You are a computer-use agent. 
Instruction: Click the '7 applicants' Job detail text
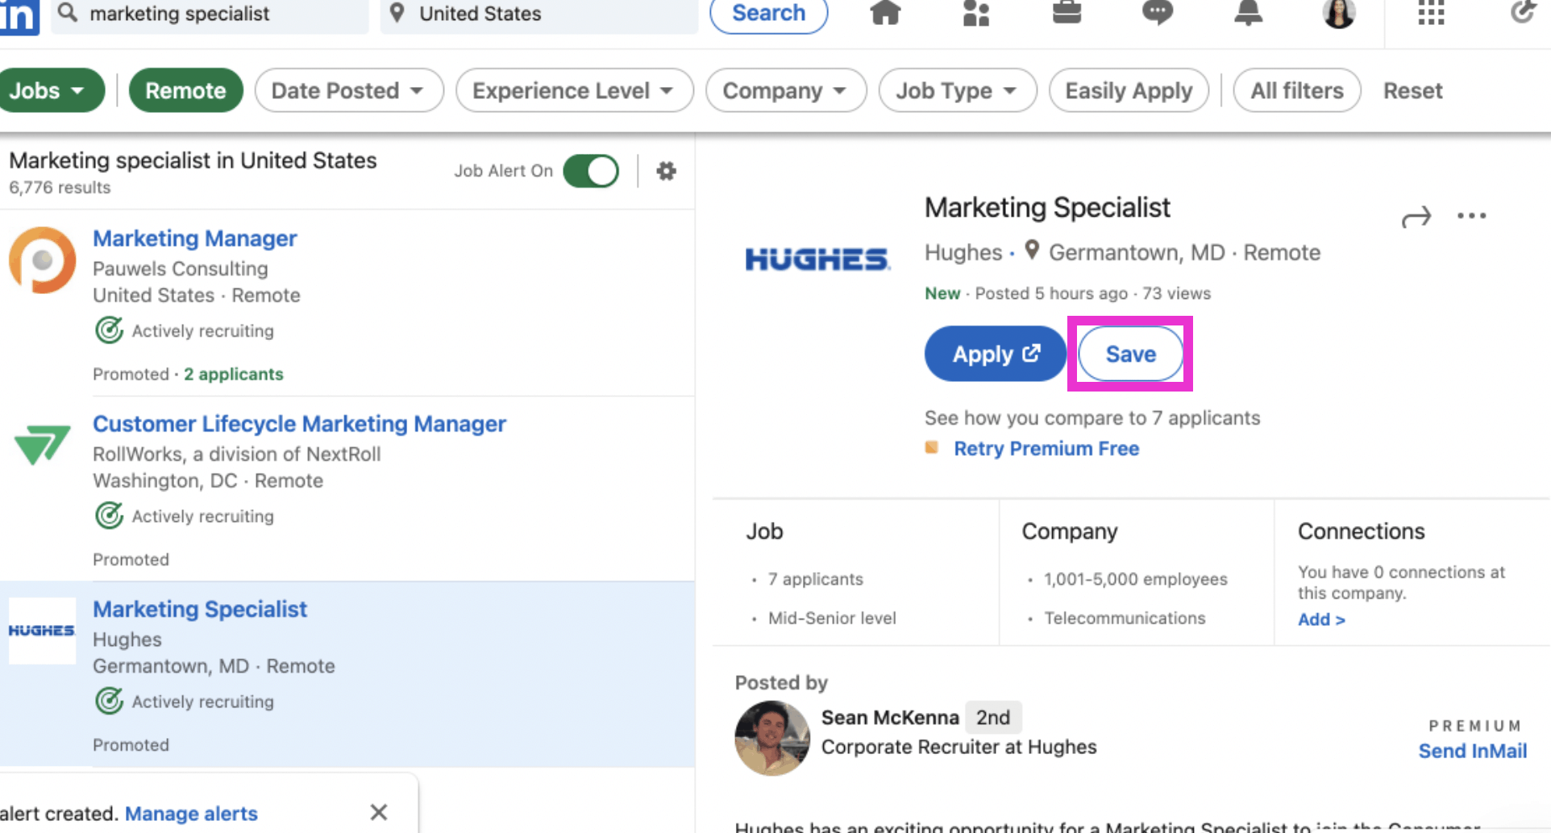coord(815,578)
